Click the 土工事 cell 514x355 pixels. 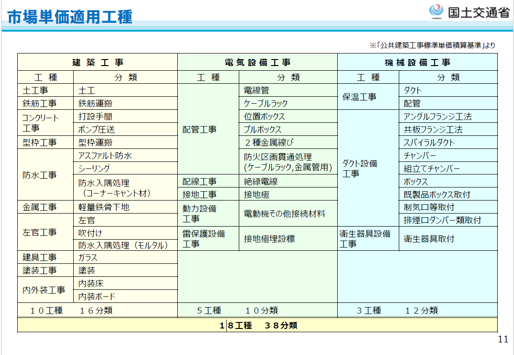pyautogui.click(x=46, y=90)
